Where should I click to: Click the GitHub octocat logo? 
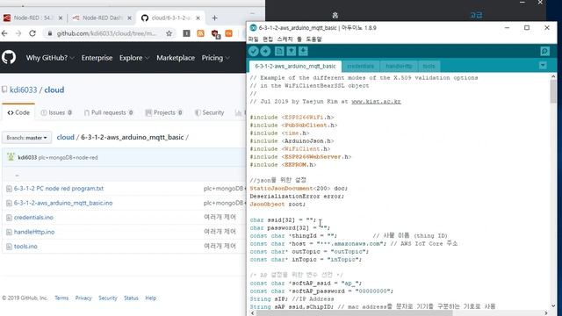coord(9,57)
